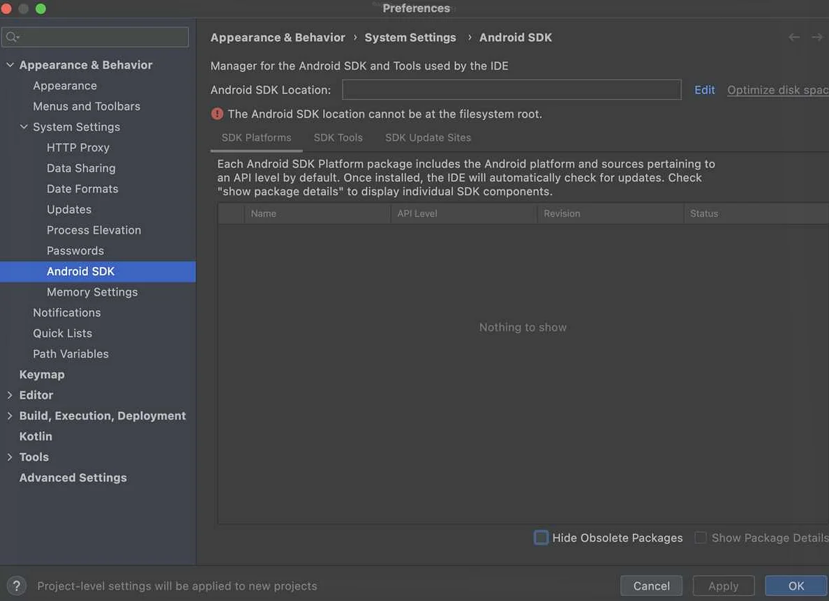The width and height of the screenshot is (829, 601).
Task: Switch to the SDK Platforms tab
Action: [x=256, y=138]
